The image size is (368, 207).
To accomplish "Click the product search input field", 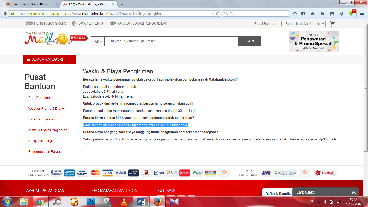I will (x=171, y=41).
